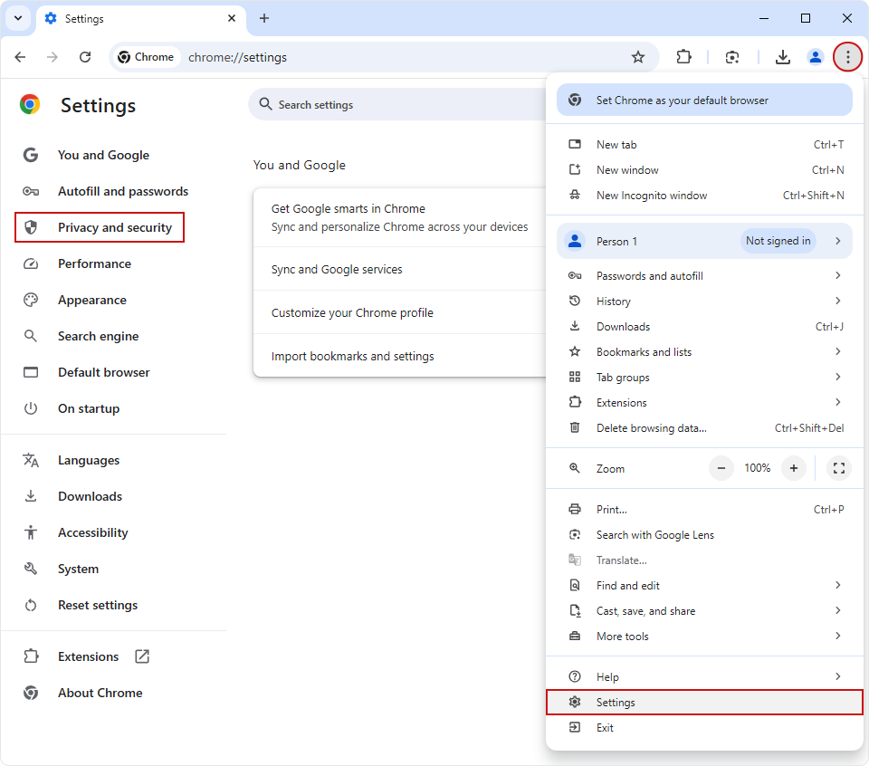Enter fullscreen with the fullscreen icon
Viewport: 869px width, 766px height.
click(x=838, y=468)
